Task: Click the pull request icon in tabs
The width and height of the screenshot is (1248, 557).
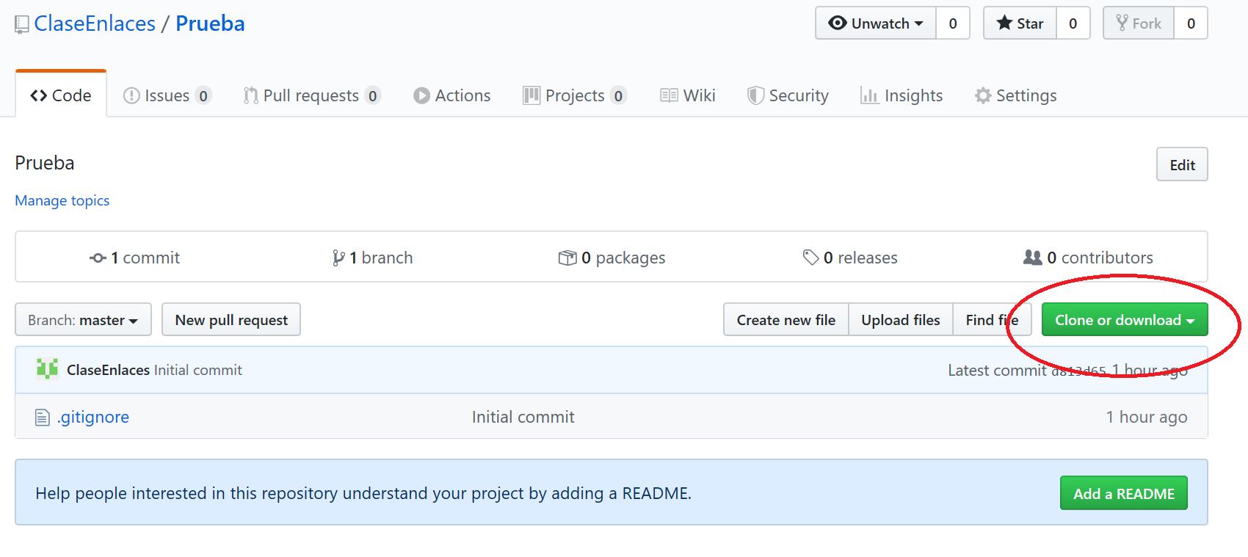Action: tap(251, 95)
